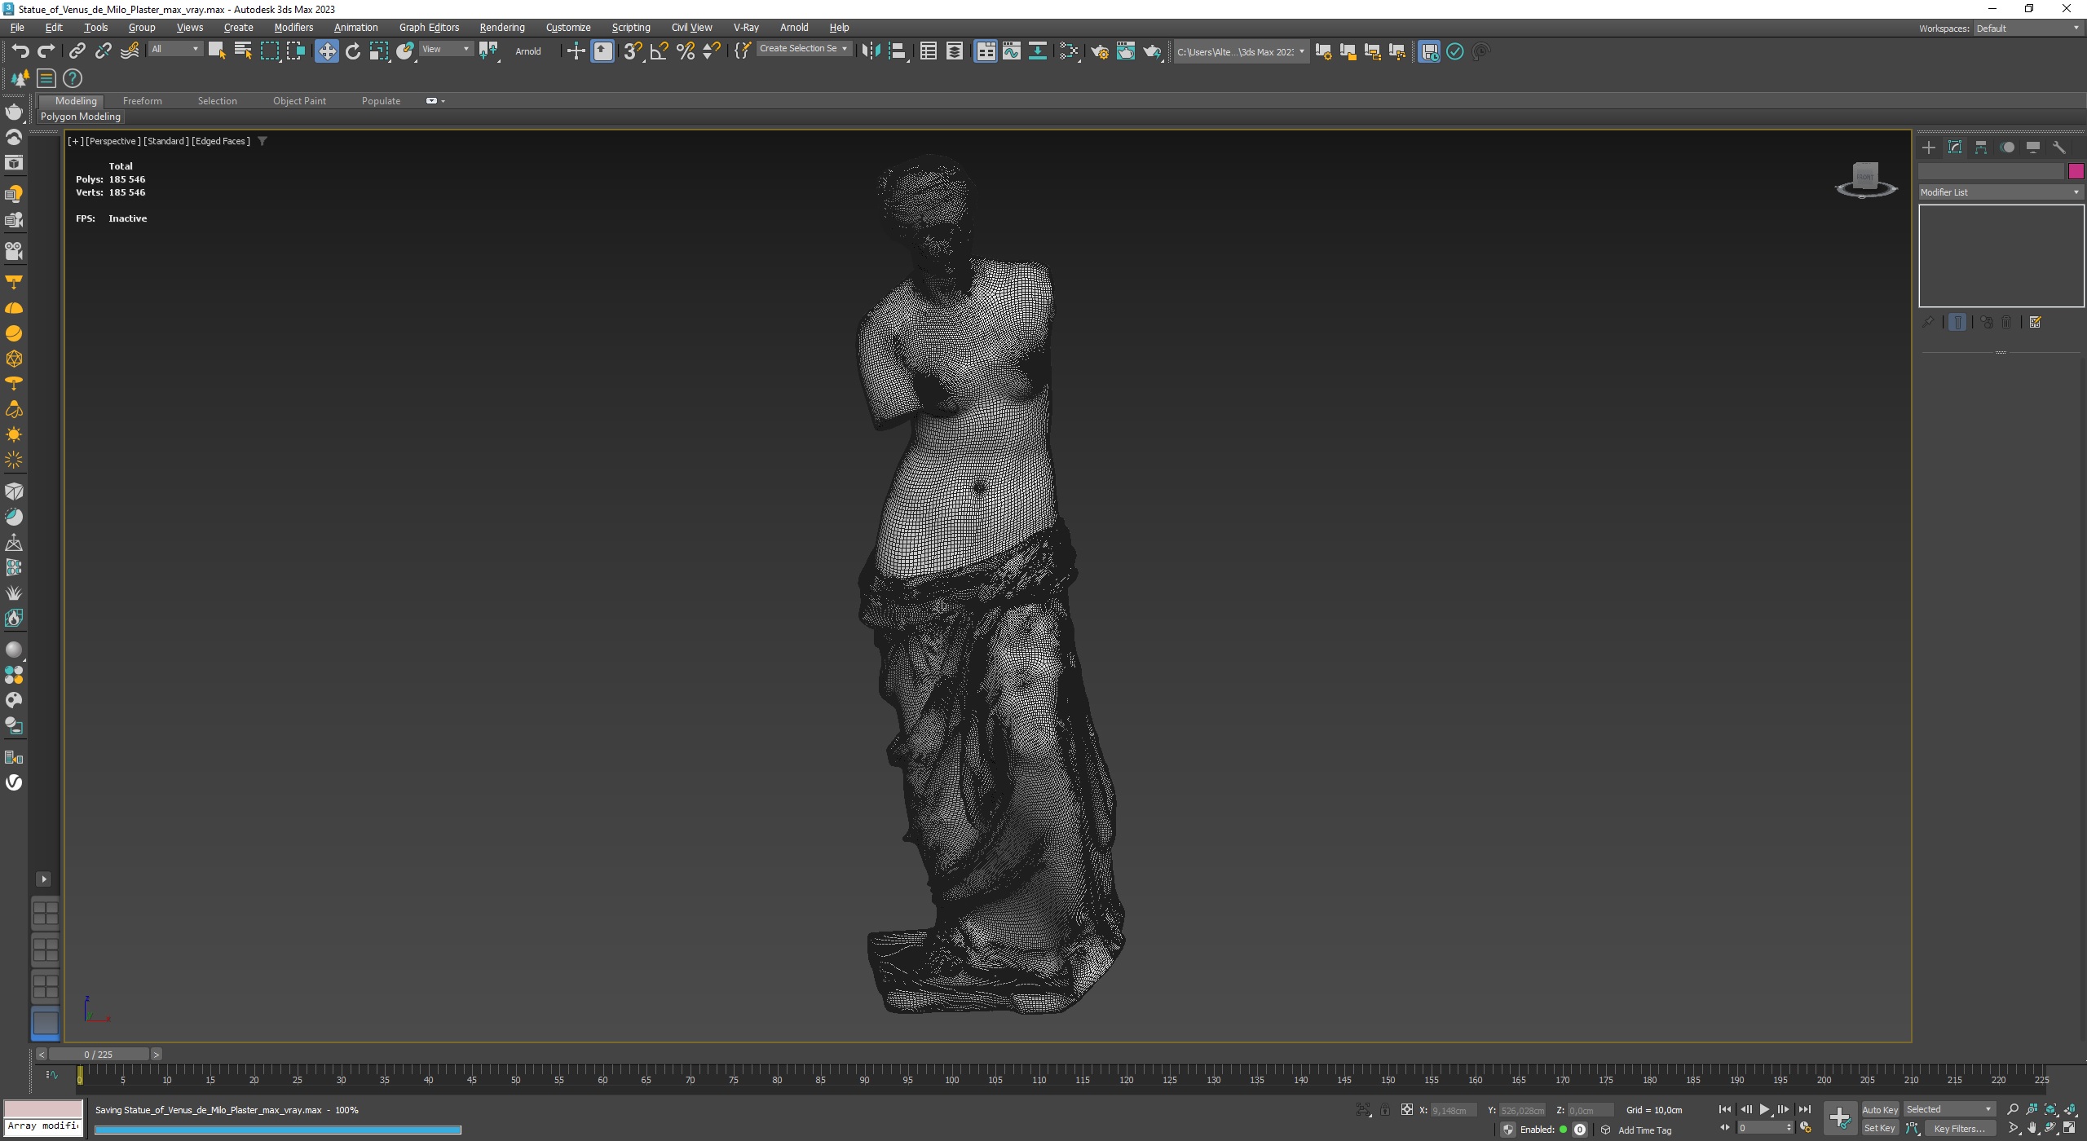Open the Rendered Frame Window

pos(1126,51)
